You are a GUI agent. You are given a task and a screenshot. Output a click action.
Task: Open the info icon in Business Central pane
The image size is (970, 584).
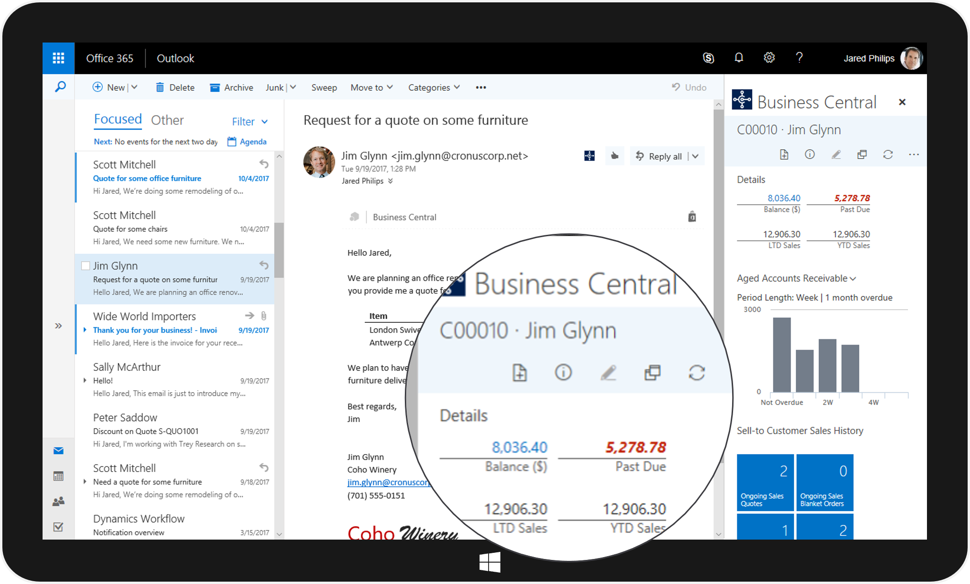tap(810, 155)
